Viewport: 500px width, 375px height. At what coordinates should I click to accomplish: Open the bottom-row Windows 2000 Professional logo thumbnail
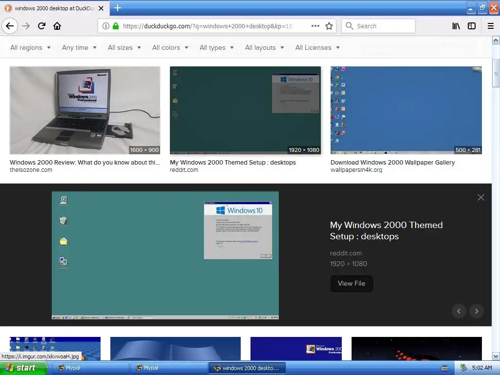click(x=296, y=349)
